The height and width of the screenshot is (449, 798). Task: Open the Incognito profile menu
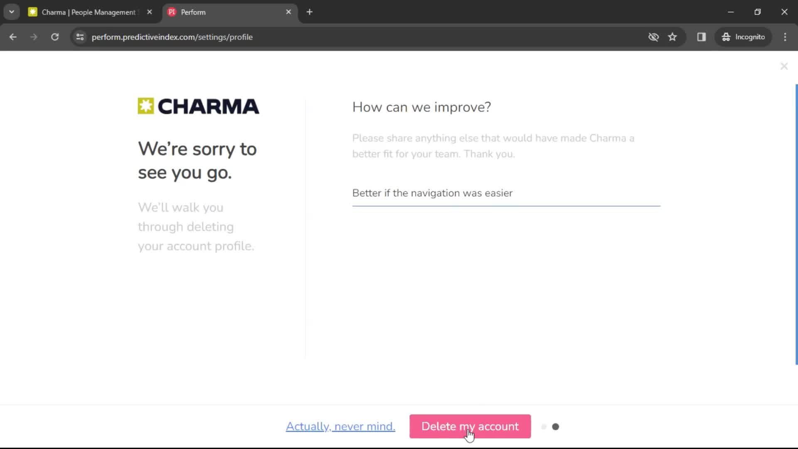[744, 37]
